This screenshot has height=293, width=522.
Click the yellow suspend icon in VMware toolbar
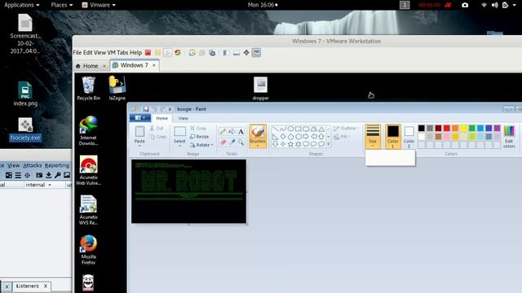[157, 53]
